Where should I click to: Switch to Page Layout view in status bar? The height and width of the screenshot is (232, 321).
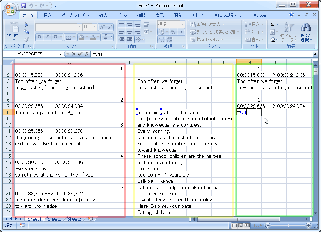coord(241,225)
